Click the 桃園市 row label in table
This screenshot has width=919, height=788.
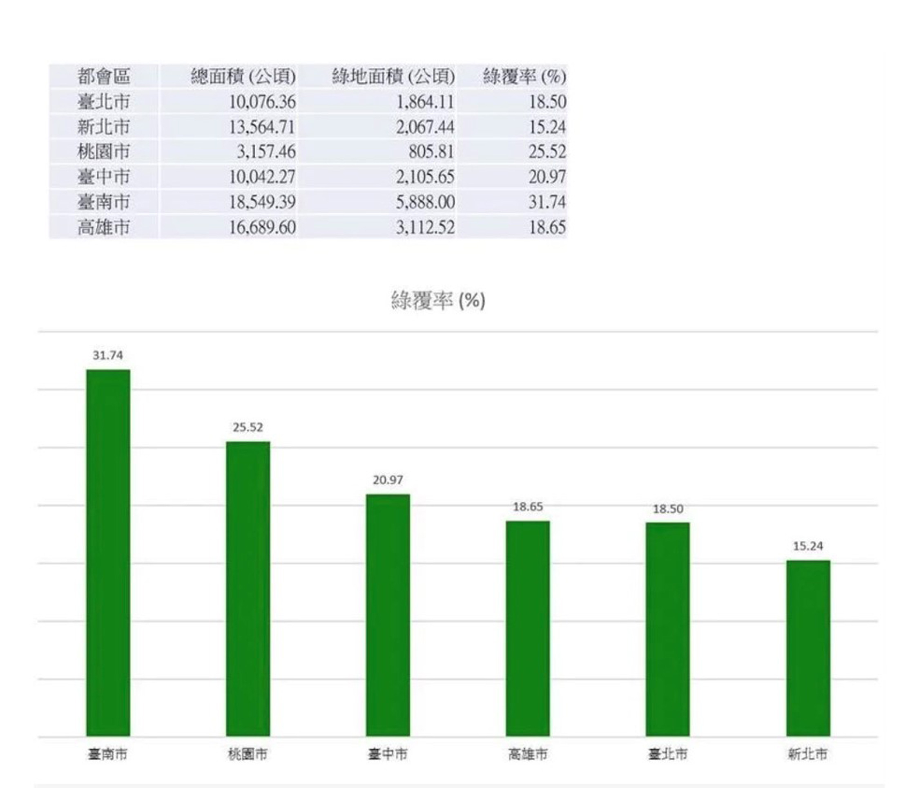point(104,152)
